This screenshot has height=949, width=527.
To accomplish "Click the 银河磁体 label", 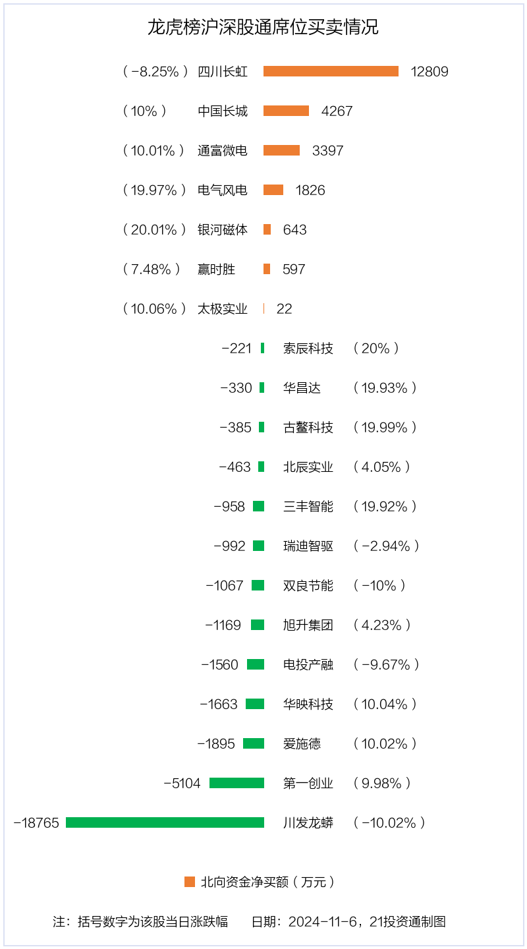I will (223, 230).
